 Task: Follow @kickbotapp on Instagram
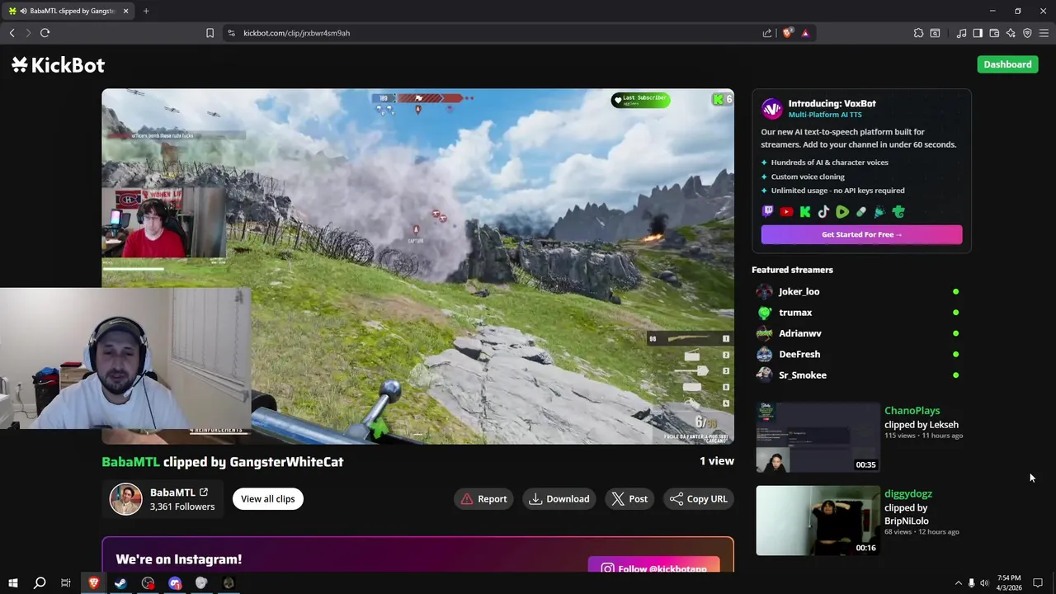click(x=654, y=569)
